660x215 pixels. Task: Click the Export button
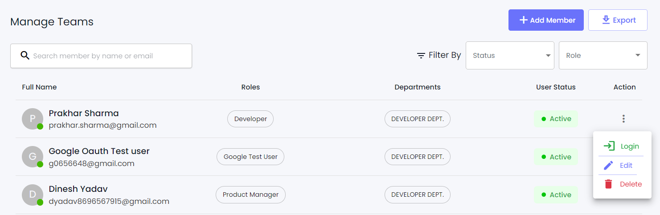(x=618, y=20)
